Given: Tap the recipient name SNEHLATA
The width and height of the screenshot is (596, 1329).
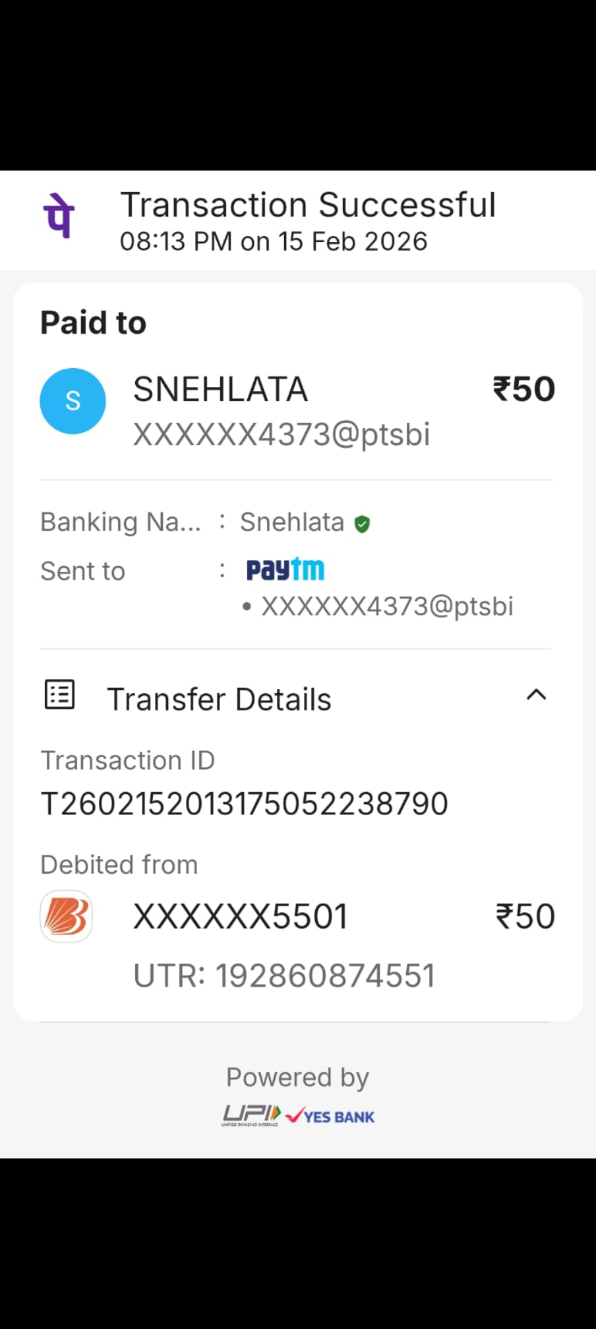Looking at the screenshot, I should point(221,390).
